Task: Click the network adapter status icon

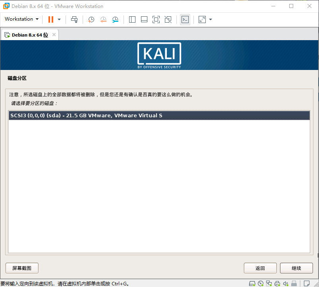Action: tap(269, 283)
